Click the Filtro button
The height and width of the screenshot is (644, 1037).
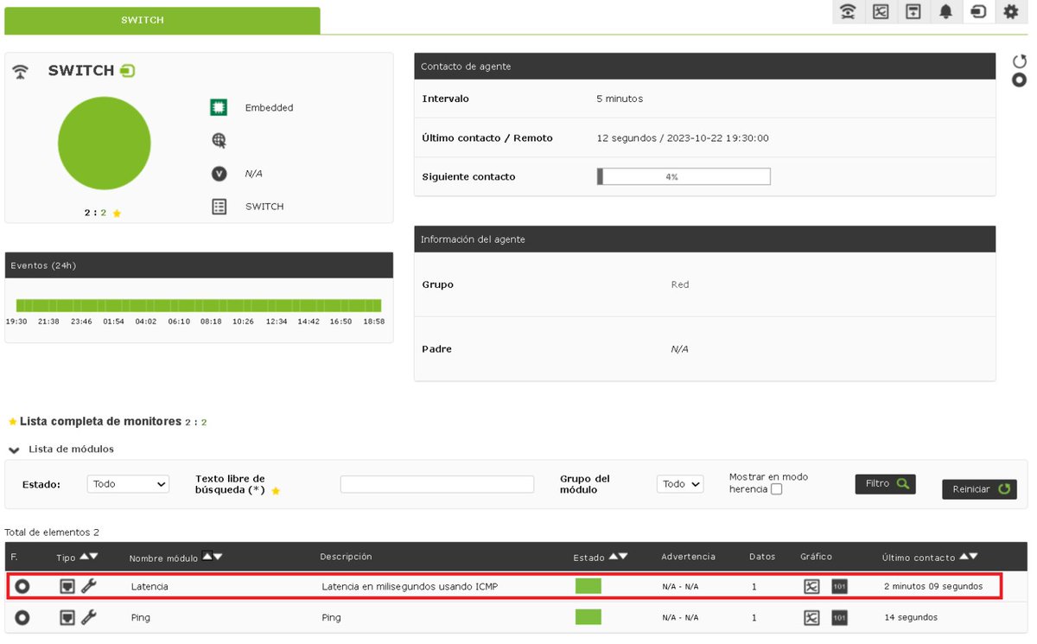click(884, 483)
